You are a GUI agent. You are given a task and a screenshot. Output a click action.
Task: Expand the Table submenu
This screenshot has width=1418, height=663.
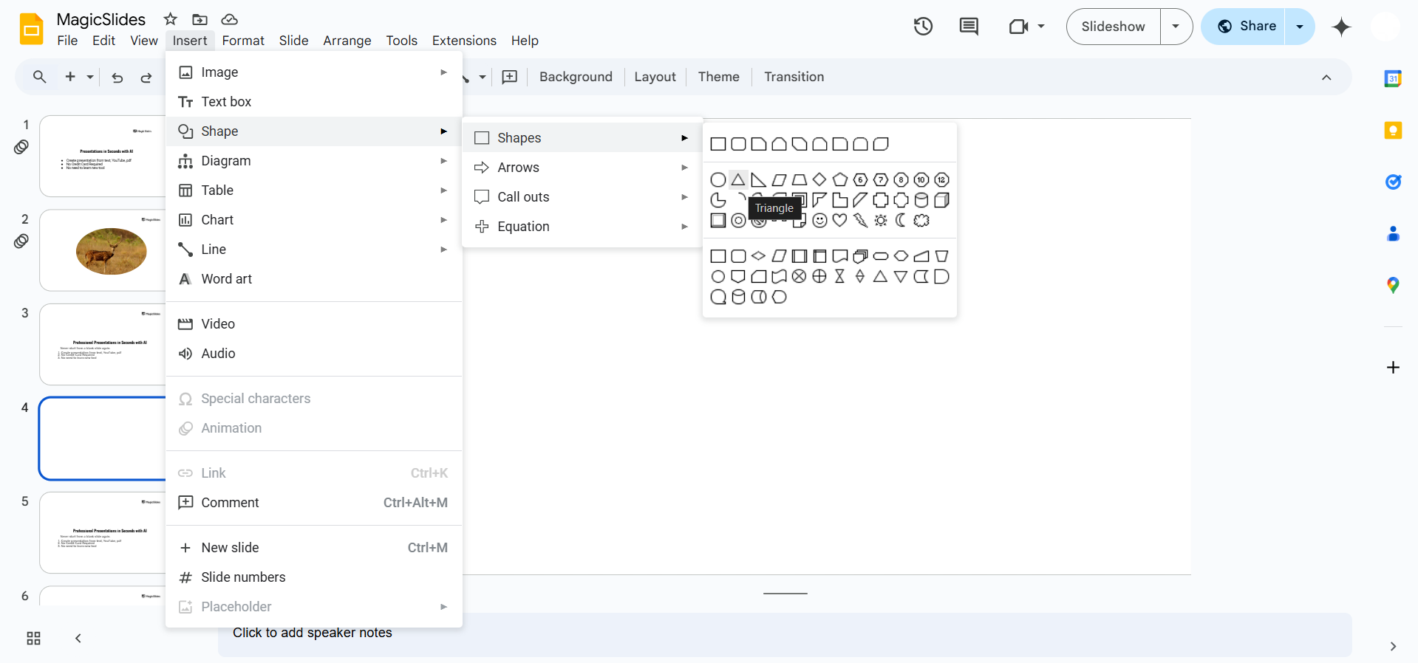click(x=314, y=190)
